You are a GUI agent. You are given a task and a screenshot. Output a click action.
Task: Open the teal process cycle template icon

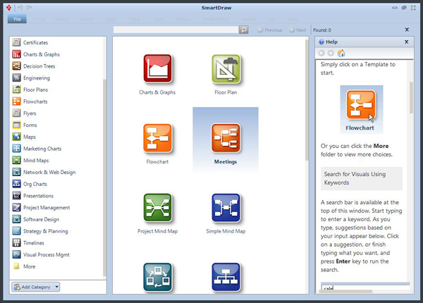[157, 277]
